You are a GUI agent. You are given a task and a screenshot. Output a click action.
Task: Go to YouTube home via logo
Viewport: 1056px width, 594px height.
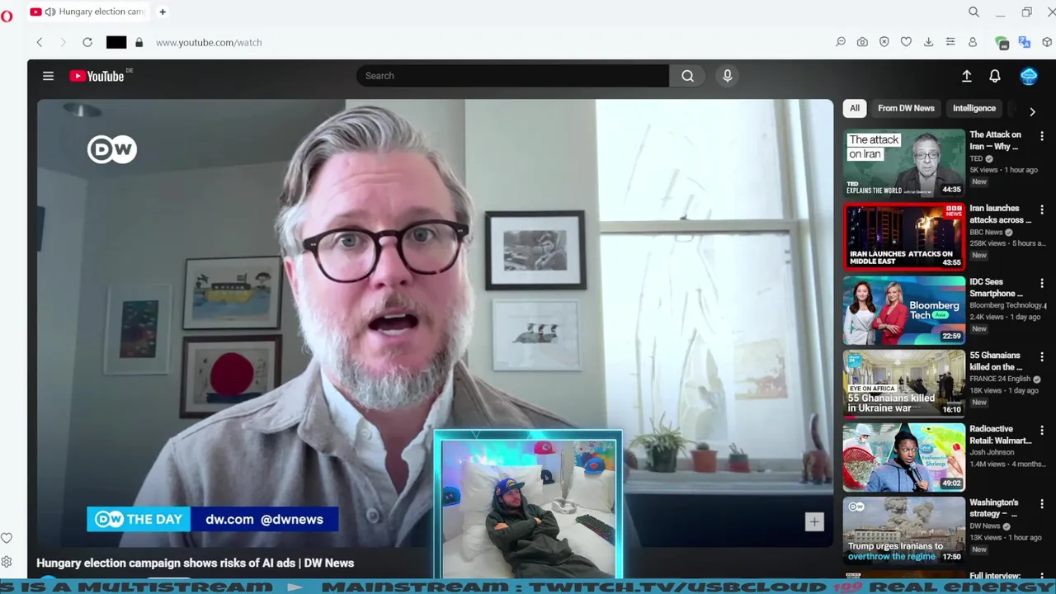click(97, 76)
